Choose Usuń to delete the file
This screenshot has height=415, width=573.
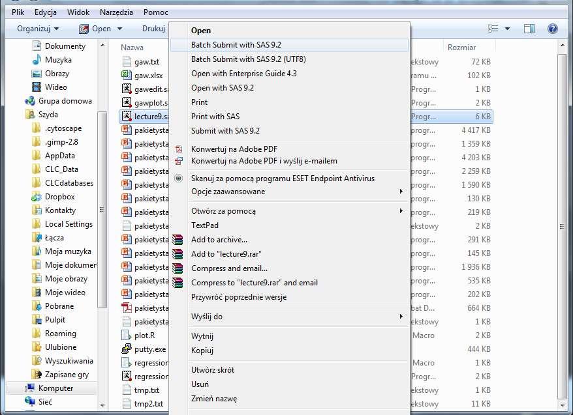pyautogui.click(x=289, y=384)
